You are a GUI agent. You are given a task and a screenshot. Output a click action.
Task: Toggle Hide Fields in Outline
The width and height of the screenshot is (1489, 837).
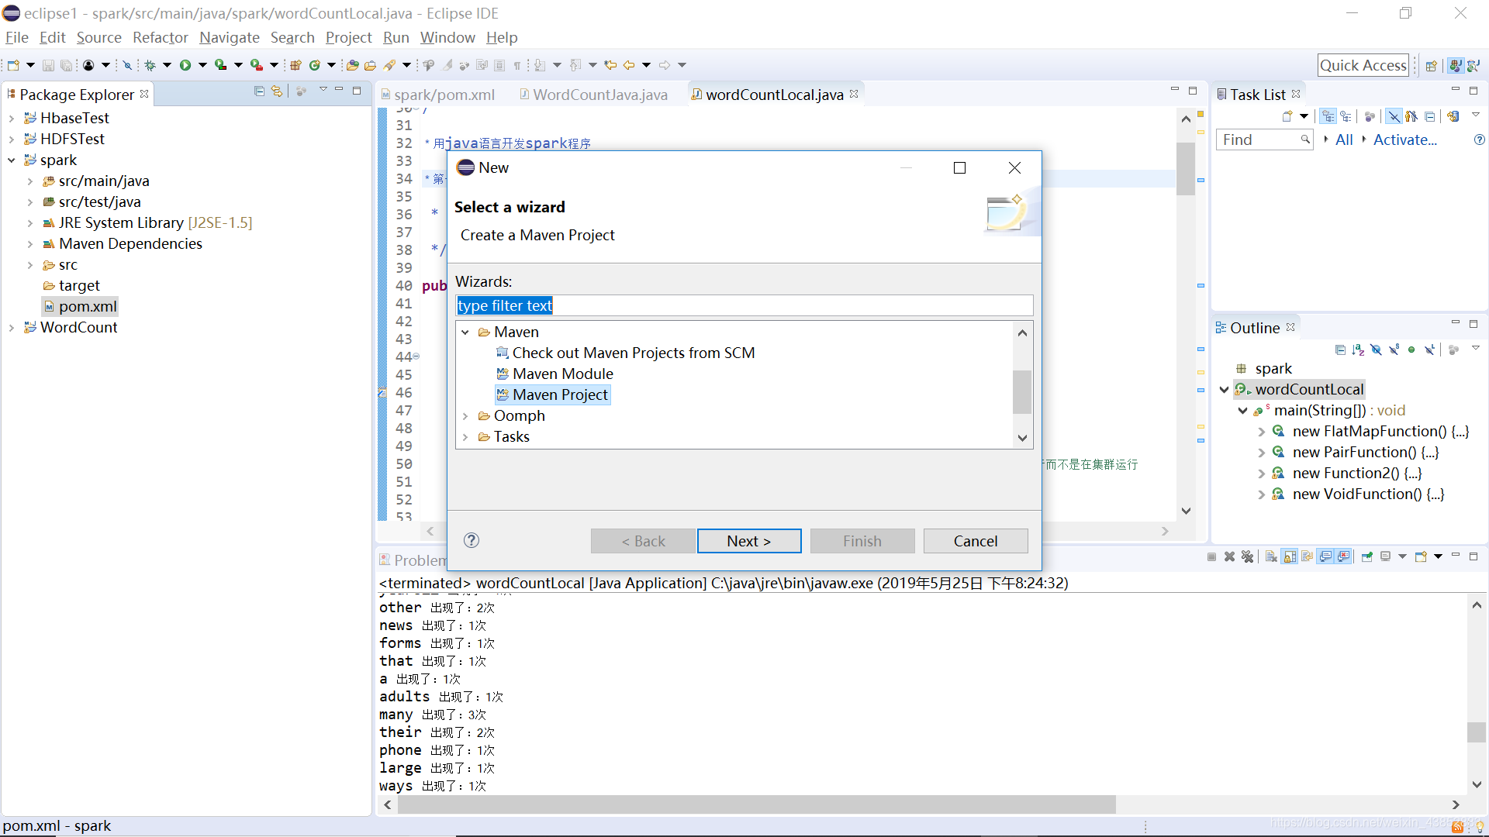pyautogui.click(x=1376, y=350)
